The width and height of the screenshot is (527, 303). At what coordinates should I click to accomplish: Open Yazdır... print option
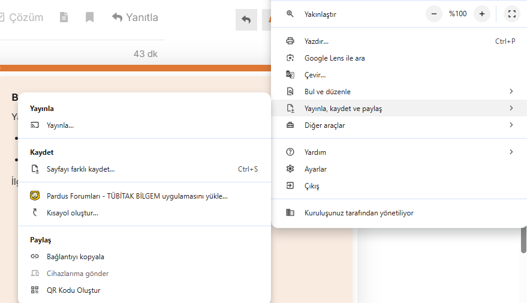pos(317,41)
